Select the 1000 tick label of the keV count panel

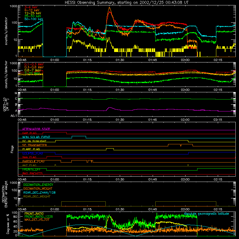pyautogui.click(x=13, y=6)
